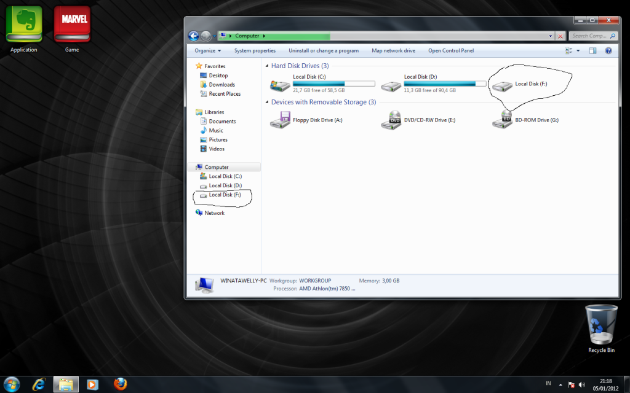
Task: Click the WINATAWELLY-PC computer name
Action: click(244, 281)
